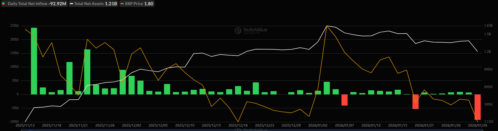Click the peak of the white assets line
The height and width of the screenshot is (131, 498).
click(327, 26)
